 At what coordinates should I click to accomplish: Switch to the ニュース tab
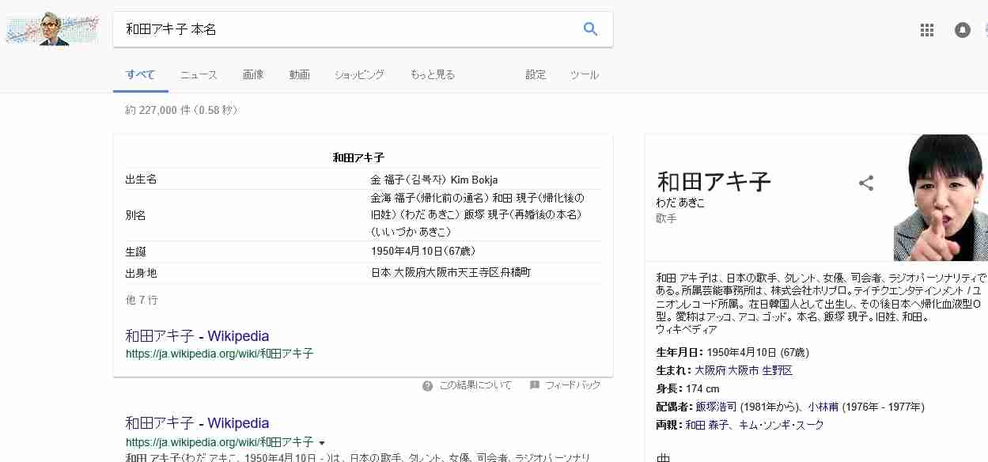pyautogui.click(x=199, y=75)
